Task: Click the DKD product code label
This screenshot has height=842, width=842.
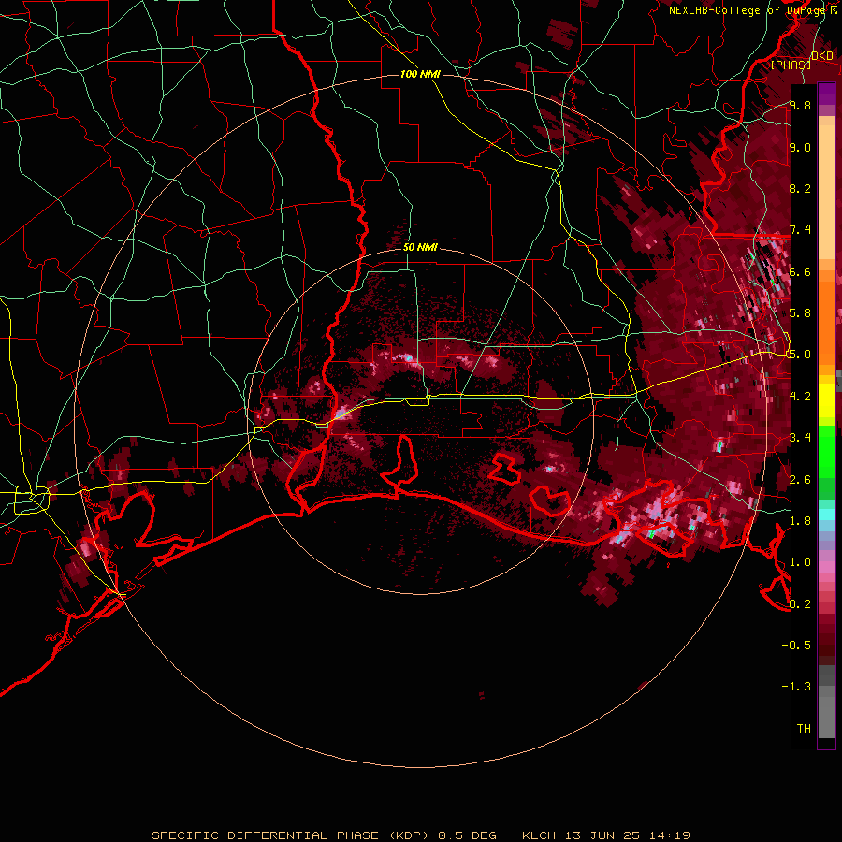Action: click(822, 56)
